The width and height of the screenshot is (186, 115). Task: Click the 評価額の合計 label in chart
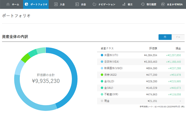tap(46, 75)
